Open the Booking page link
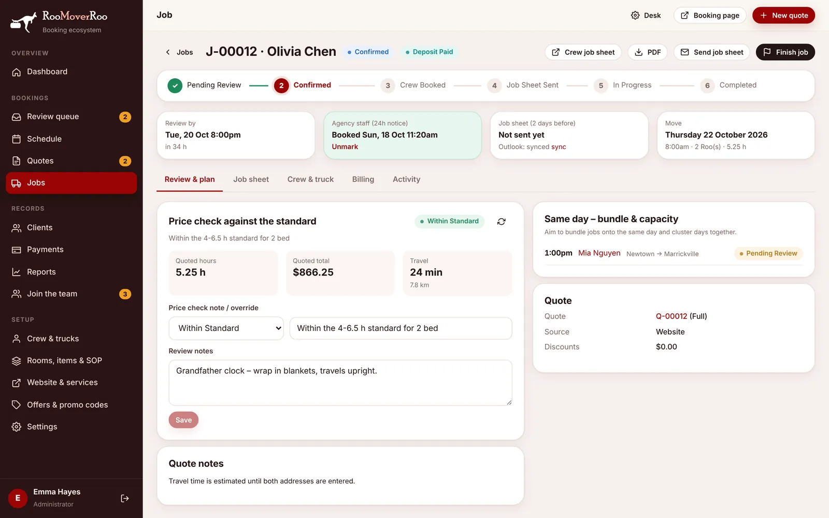 [x=710, y=16]
